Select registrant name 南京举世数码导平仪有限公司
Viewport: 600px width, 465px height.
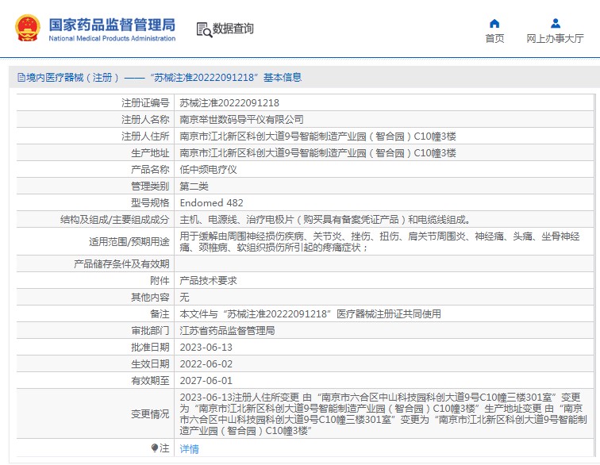coord(241,120)
